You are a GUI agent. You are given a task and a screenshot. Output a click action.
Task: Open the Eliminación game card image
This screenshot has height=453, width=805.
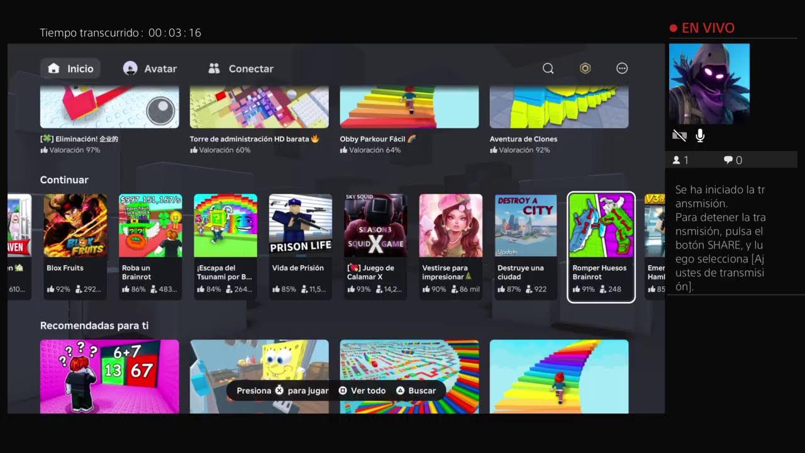click(109, 108)
